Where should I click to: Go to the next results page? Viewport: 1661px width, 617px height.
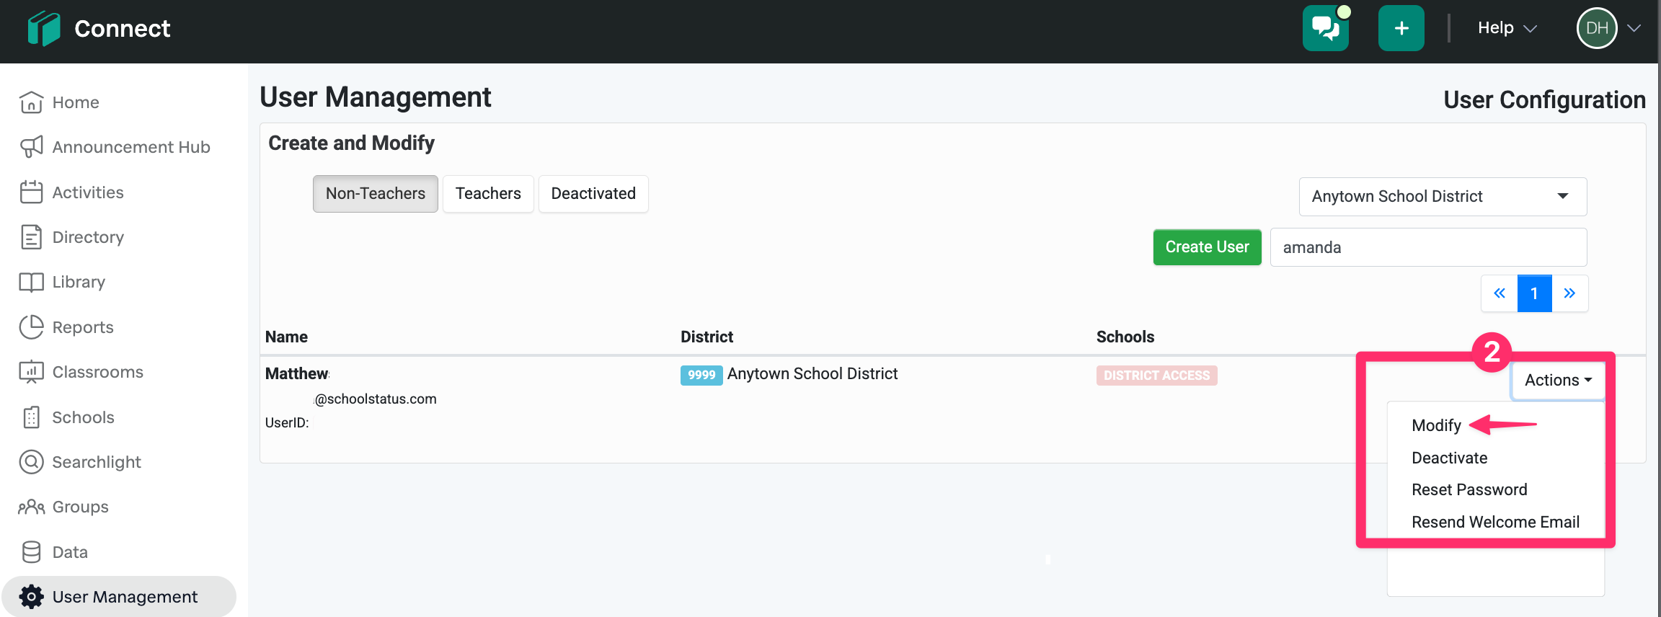pos(1569,293)
